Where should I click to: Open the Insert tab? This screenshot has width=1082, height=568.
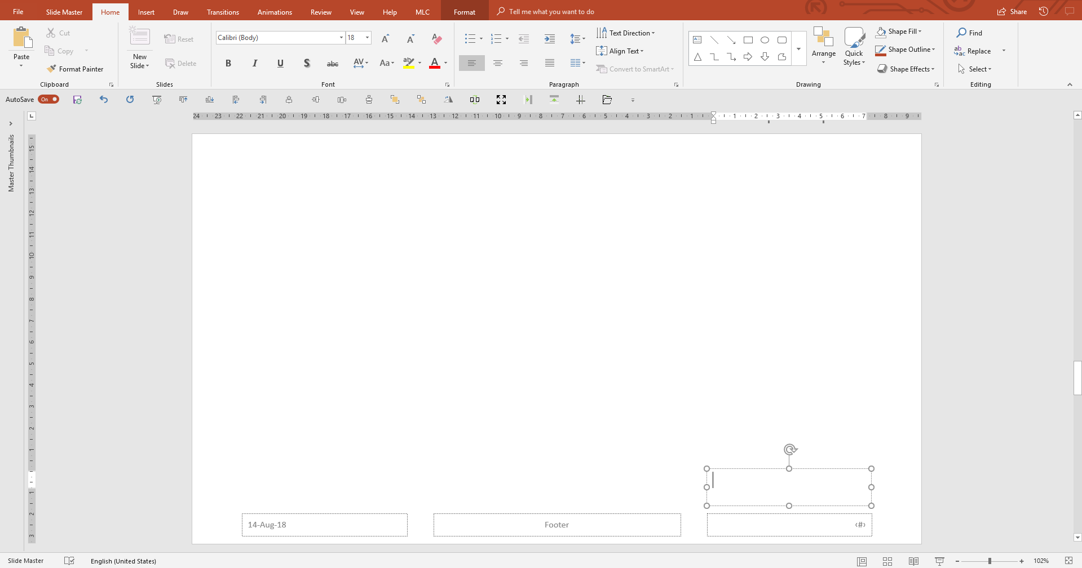(x=146, y=12)
